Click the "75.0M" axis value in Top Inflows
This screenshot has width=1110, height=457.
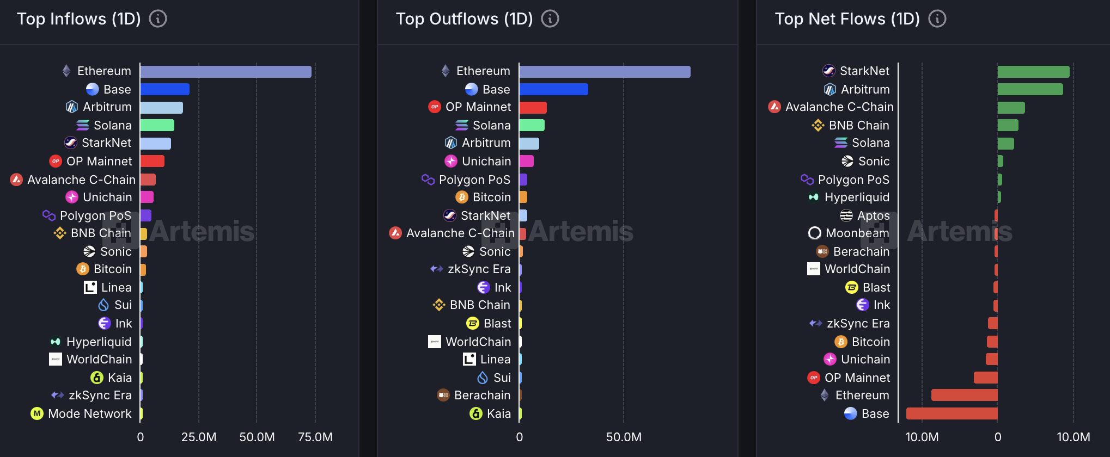(x=315, y=437)
